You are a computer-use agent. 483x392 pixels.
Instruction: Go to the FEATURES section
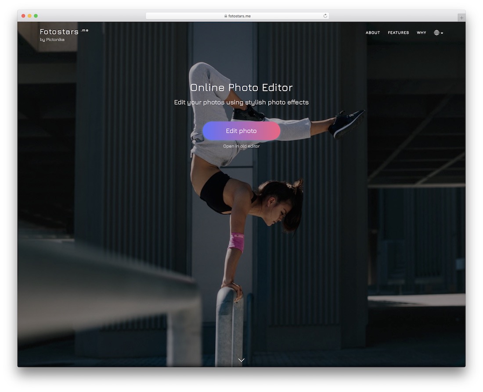click(x=398, y=32)
